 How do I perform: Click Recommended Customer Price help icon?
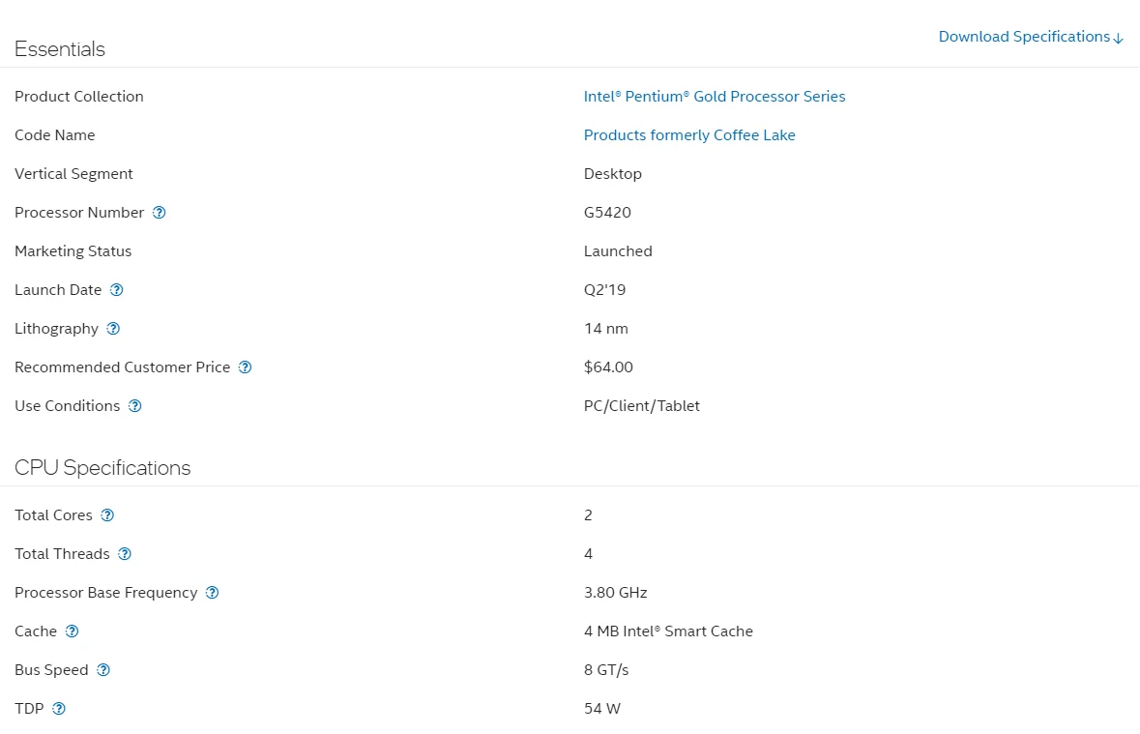246,367
